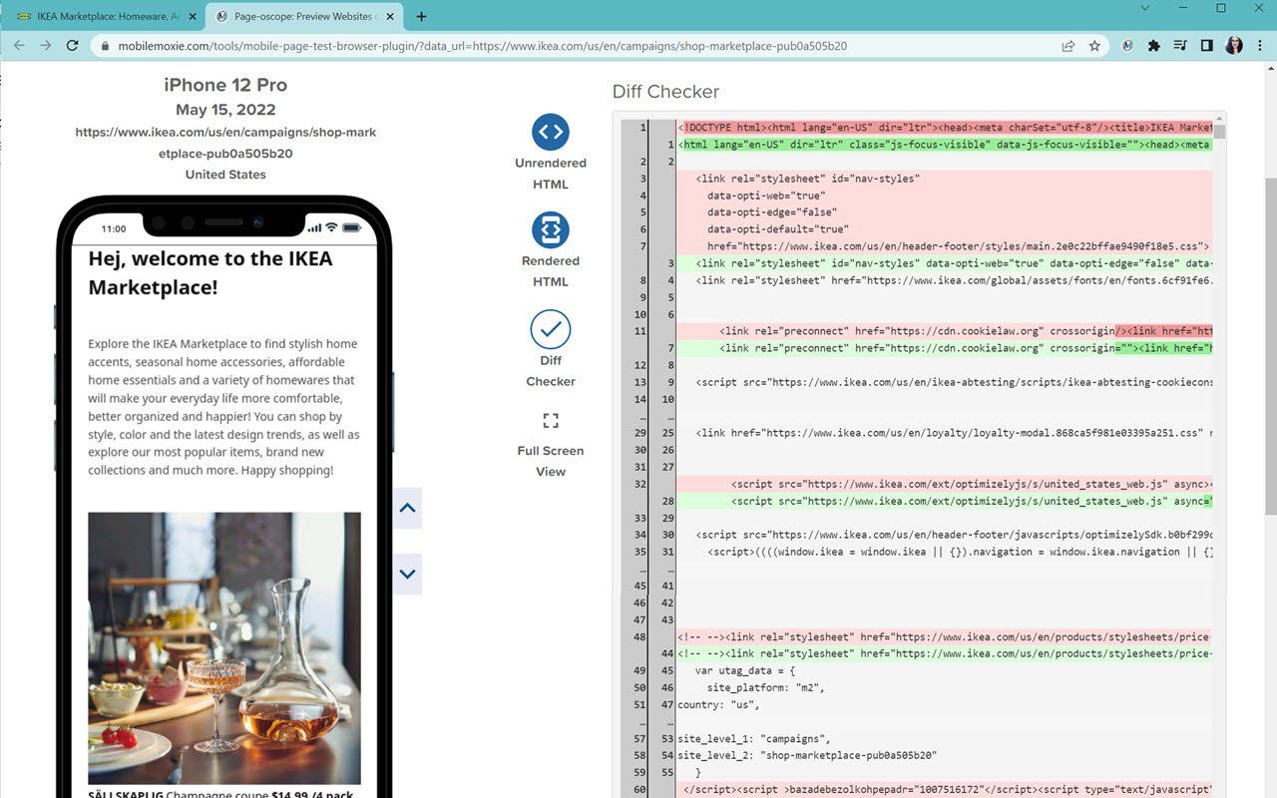Open the Chrome profile avatar
1277x798 pixels.
pos(1234,45)
